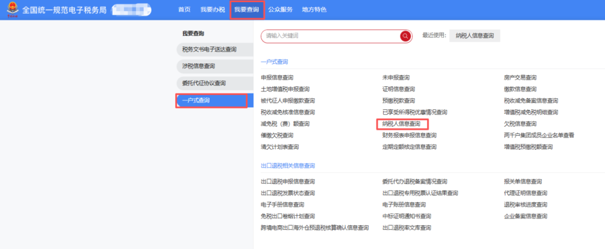Click 出口退税申报信息查询 link
This screenshot has height=249, width=605.
click(x=287, y=182)
